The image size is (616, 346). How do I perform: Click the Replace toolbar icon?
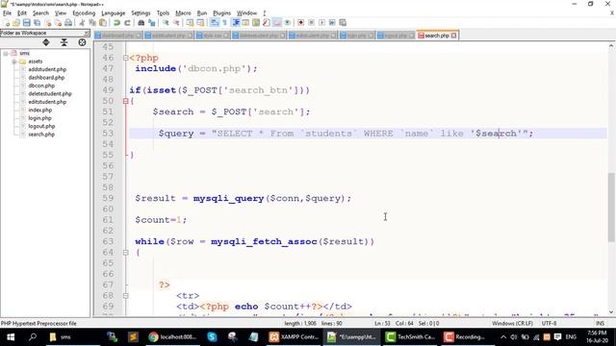tap(152, 23)
